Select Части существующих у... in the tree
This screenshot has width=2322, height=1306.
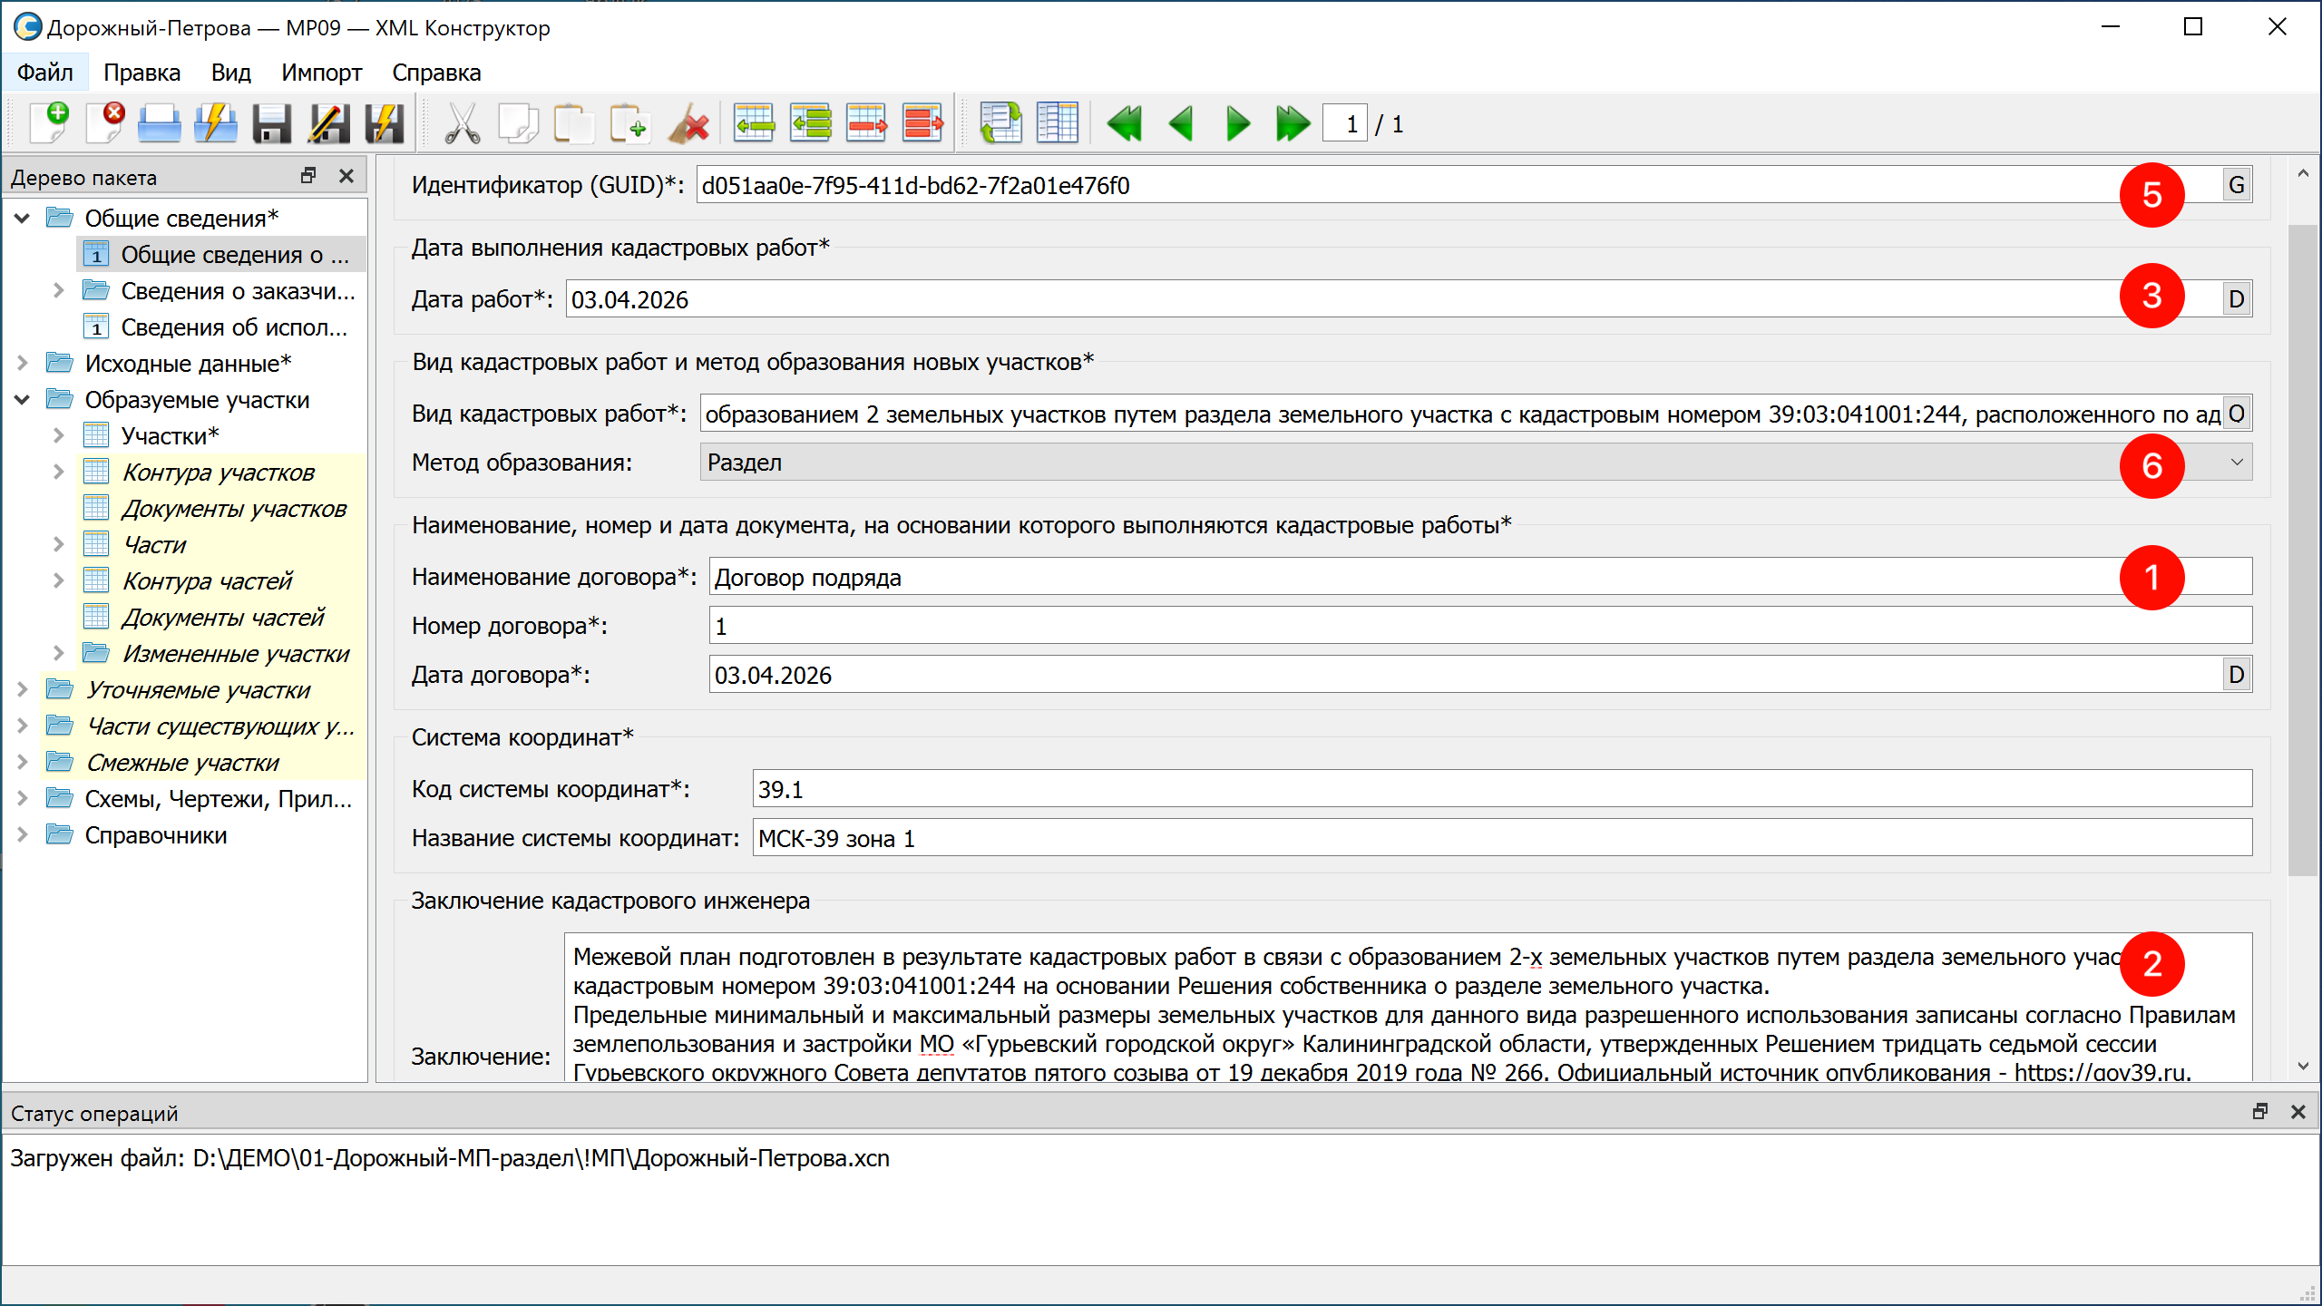[x=220, y=726]
